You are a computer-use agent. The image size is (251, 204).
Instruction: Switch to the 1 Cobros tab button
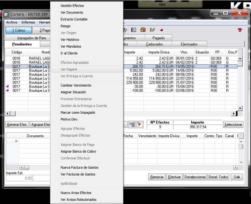[19, 30]
